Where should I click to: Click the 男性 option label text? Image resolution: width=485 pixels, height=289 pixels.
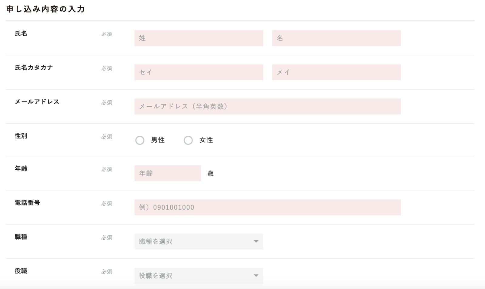tap(158, 140)
